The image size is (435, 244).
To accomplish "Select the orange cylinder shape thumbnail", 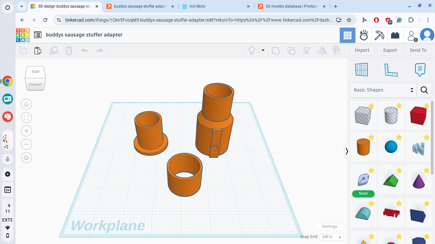I will (363, 147).
